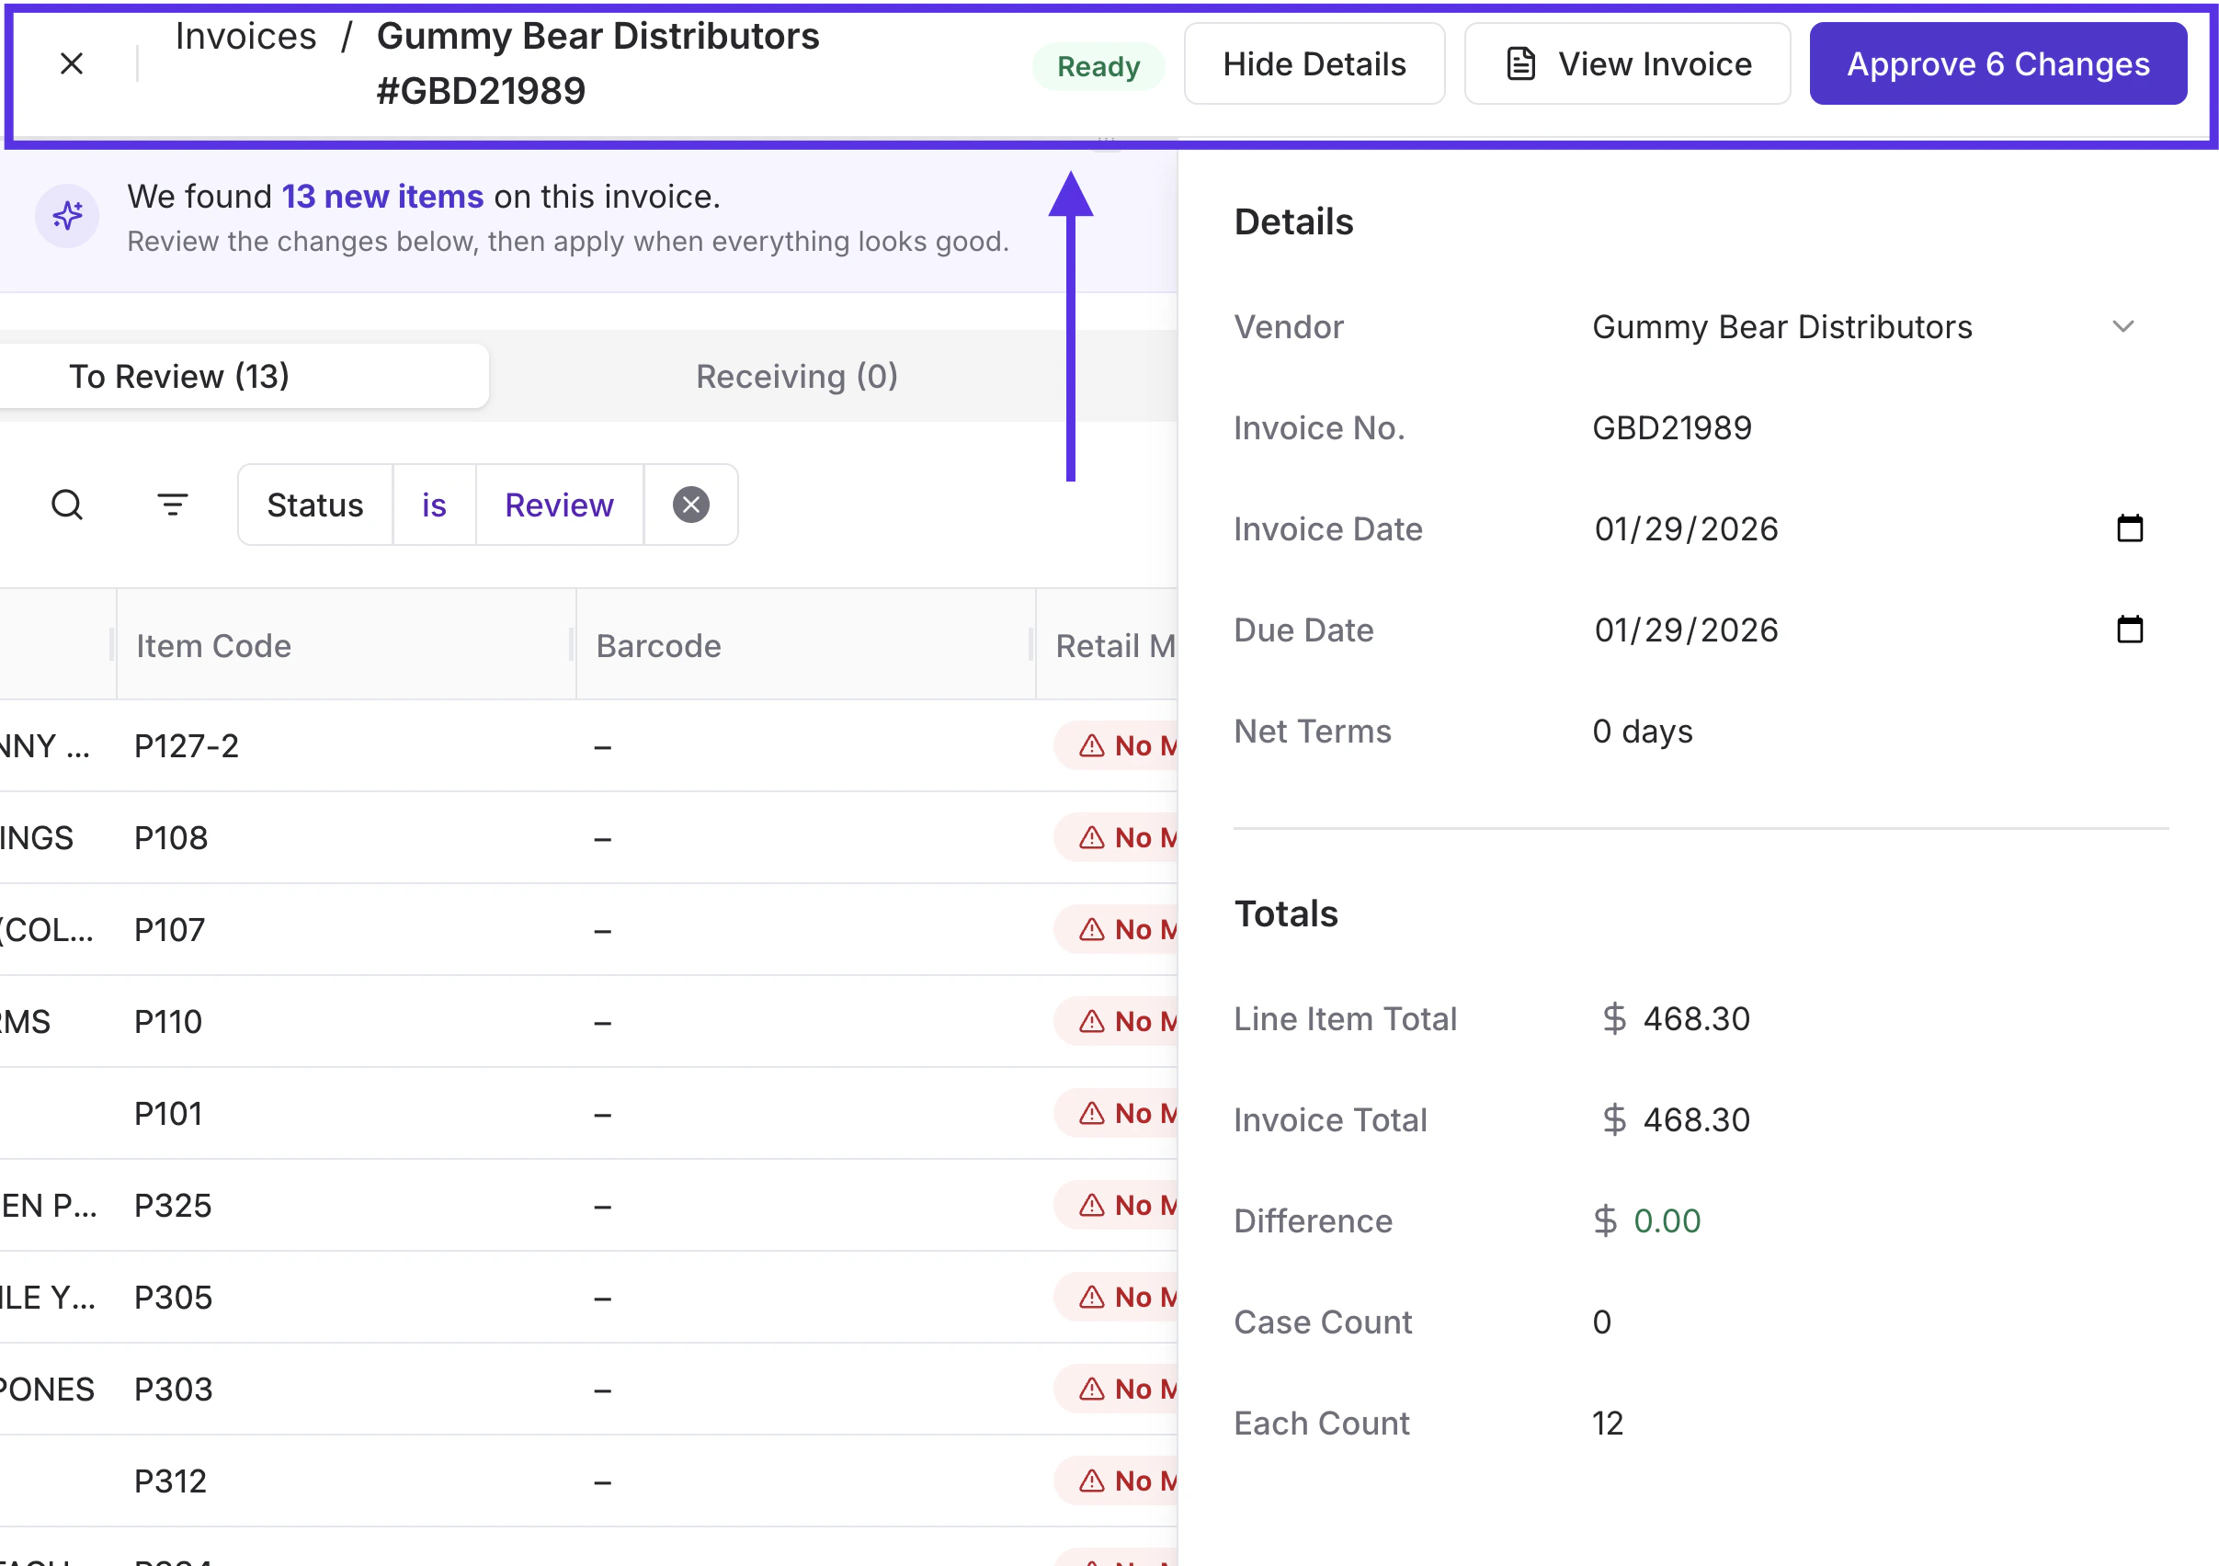
Task: Click the No M warning badge for P325
Action: [x=1121, y=1205]
